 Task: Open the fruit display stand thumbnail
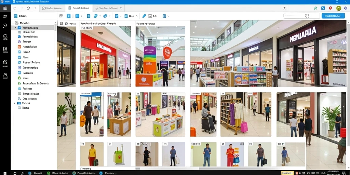(160, 115)
